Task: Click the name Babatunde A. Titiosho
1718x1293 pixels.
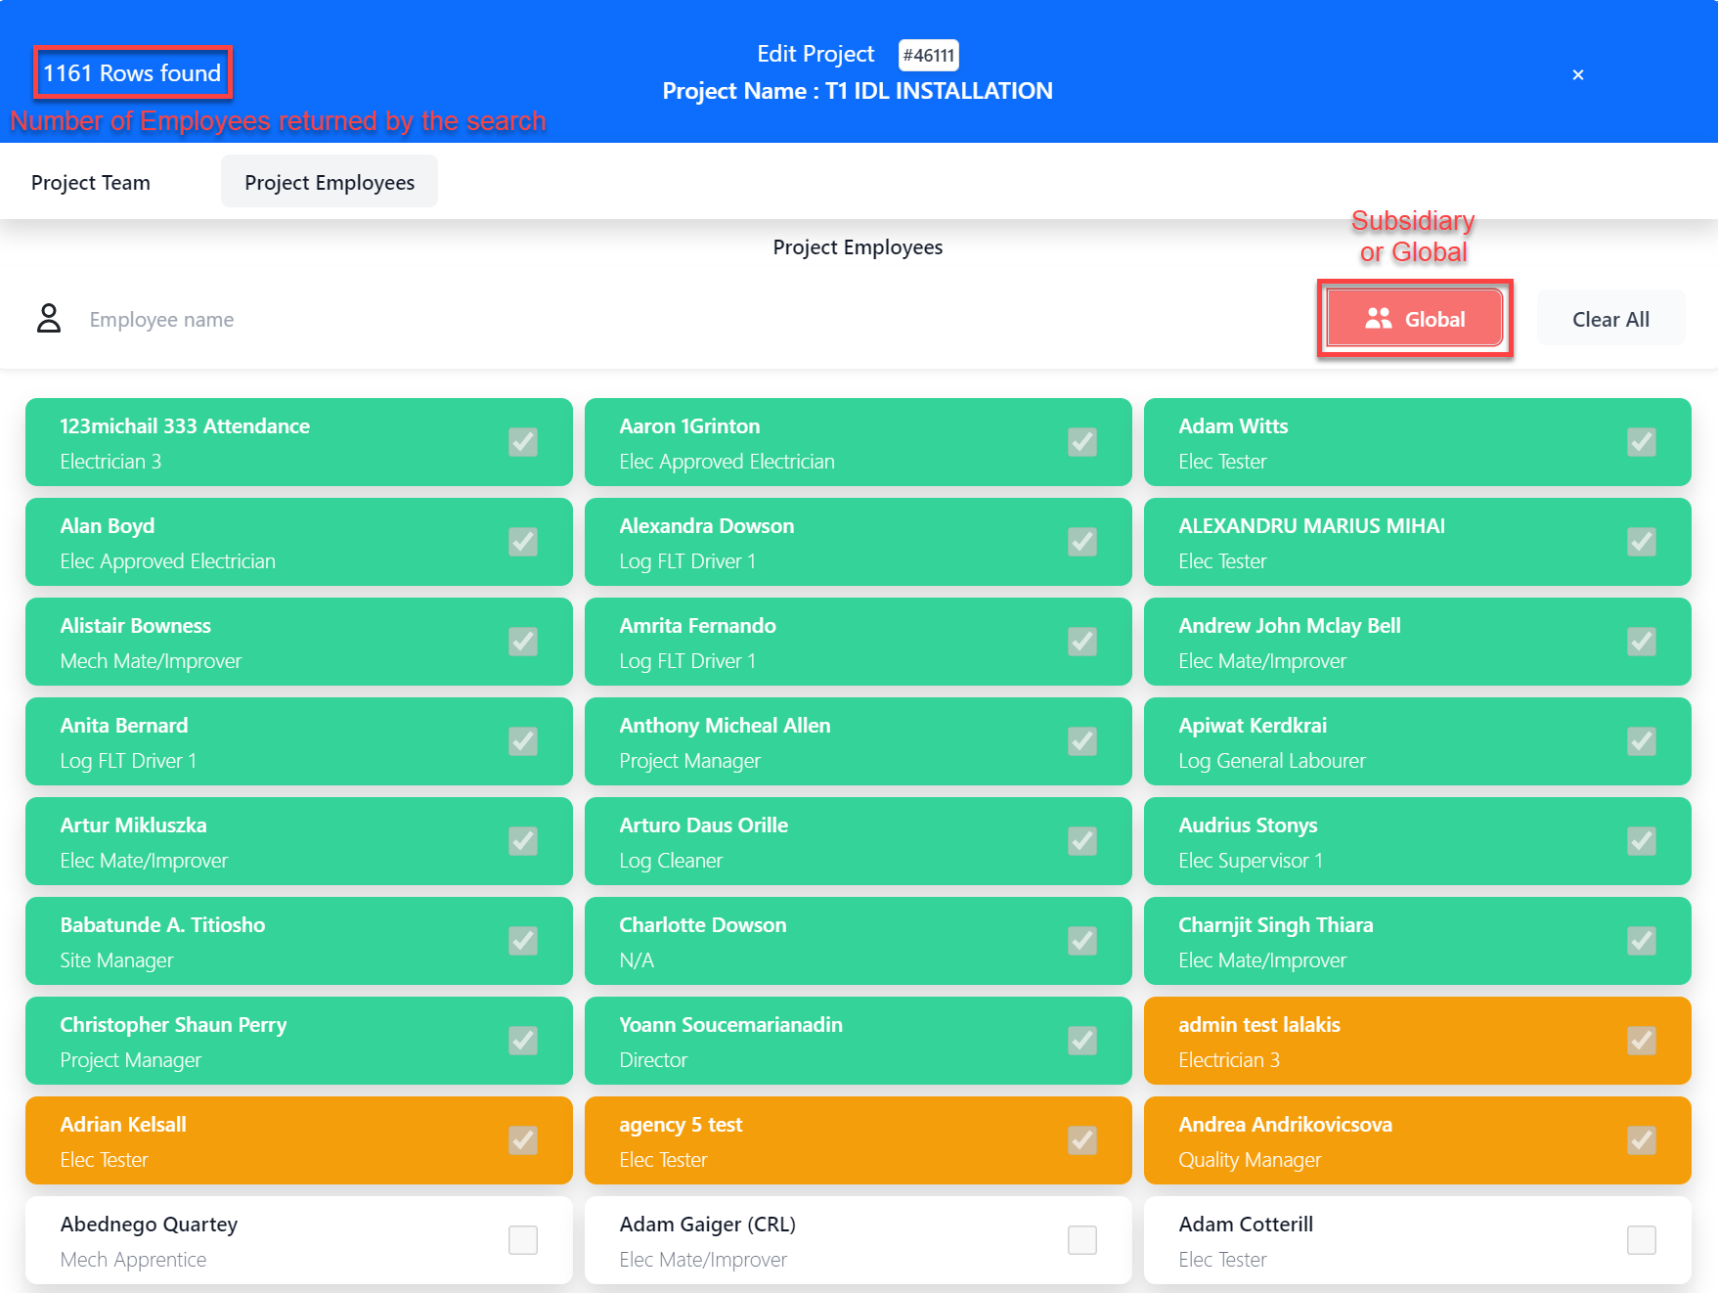Action: coord(162,925)
